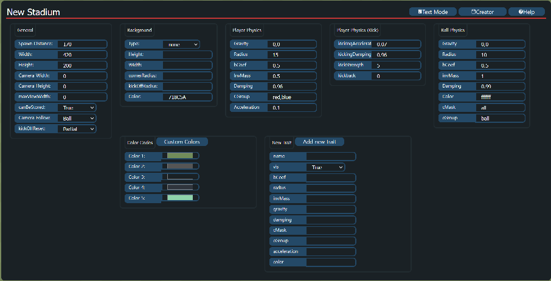Focus Ball Physics cMask field
Viewport: 551px width, 281px height.
(x=501, y=108)
